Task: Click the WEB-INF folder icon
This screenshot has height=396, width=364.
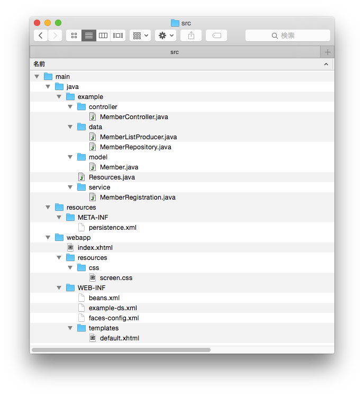Action: [70, 287]
